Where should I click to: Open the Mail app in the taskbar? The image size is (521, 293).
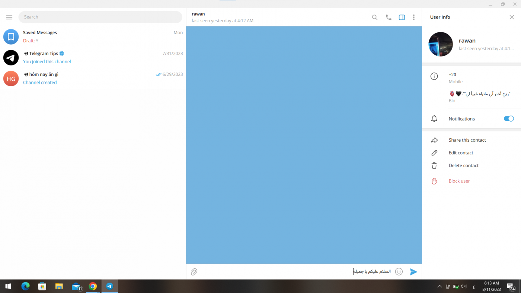tap(76, 286)
